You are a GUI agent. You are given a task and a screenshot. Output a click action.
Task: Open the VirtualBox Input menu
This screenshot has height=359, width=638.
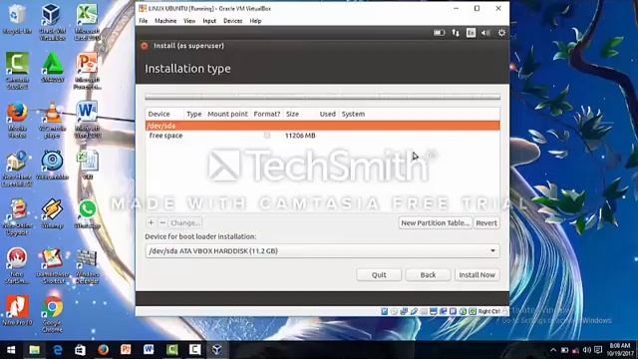[x=209, y=21]
